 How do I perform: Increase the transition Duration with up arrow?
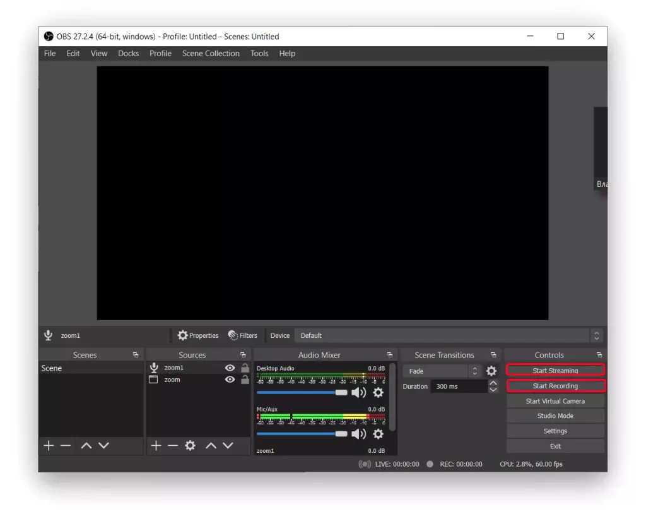tap(493, 383)
